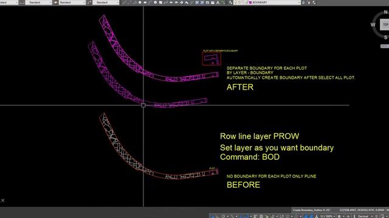This screenshot has height=218, width=389.
Task: Select the Polyline draw tool
Action: 135,2
